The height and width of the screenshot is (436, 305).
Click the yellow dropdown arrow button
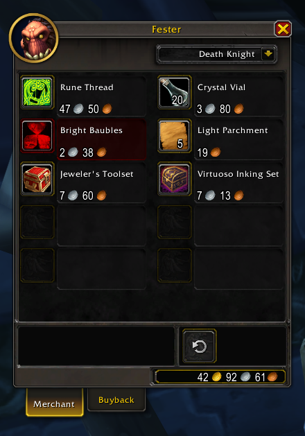[268, 53]
